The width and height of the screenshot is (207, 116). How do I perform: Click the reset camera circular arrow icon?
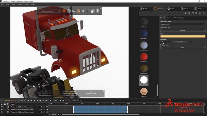(88, 11)
